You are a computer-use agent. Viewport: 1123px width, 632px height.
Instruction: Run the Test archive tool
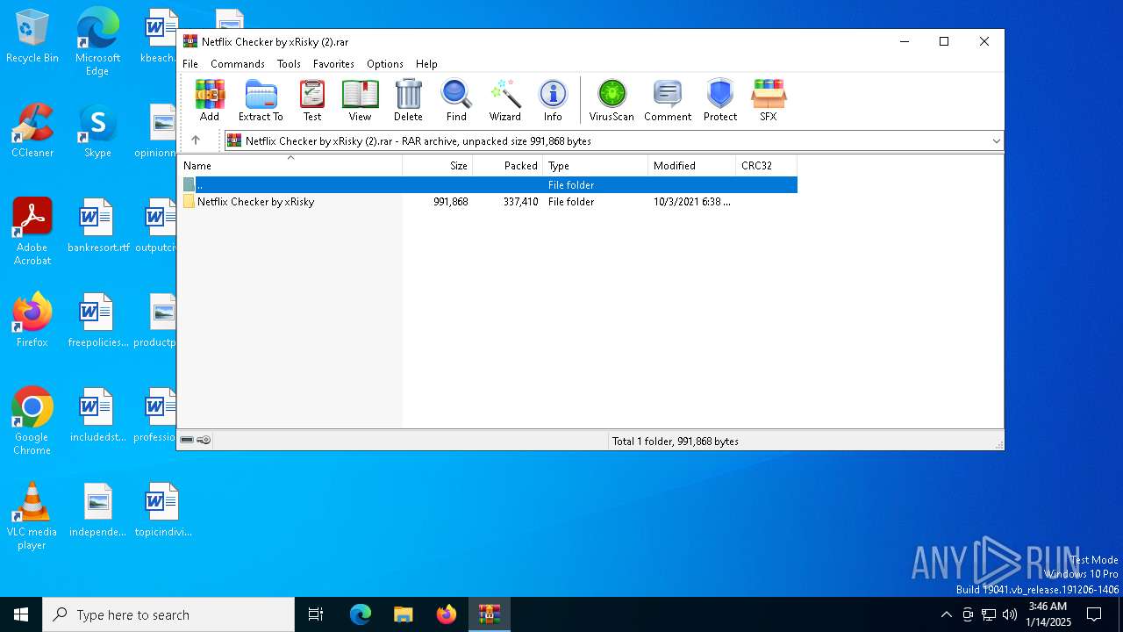pos(312,100)
